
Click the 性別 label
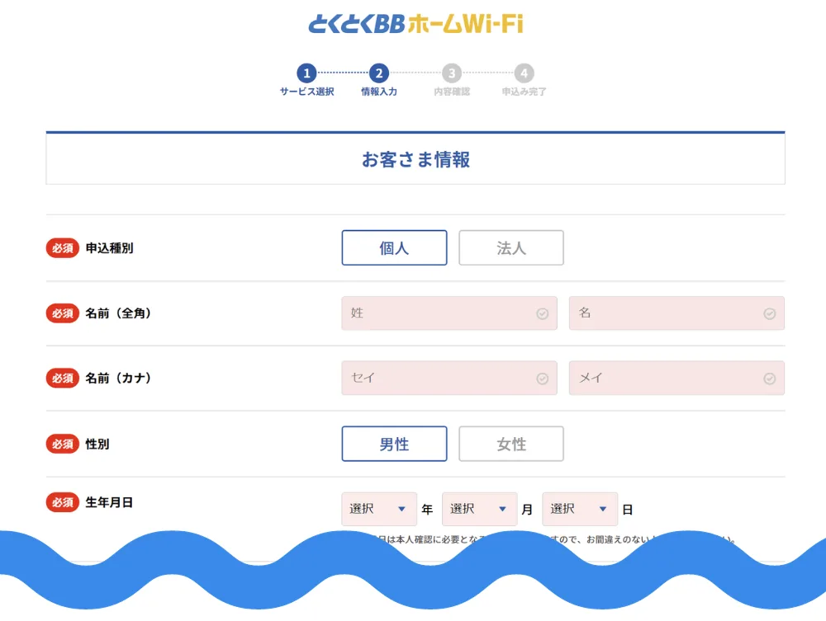[x=97, y=444]
